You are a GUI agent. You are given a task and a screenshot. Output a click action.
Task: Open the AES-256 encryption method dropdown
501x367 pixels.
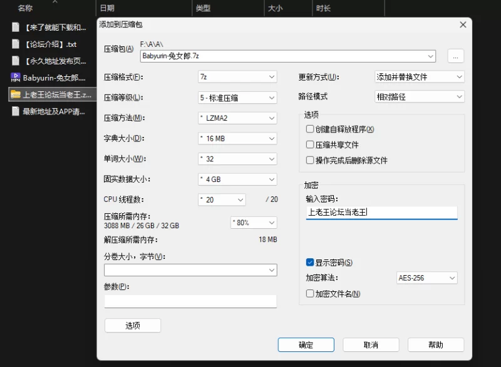[427, 278]
